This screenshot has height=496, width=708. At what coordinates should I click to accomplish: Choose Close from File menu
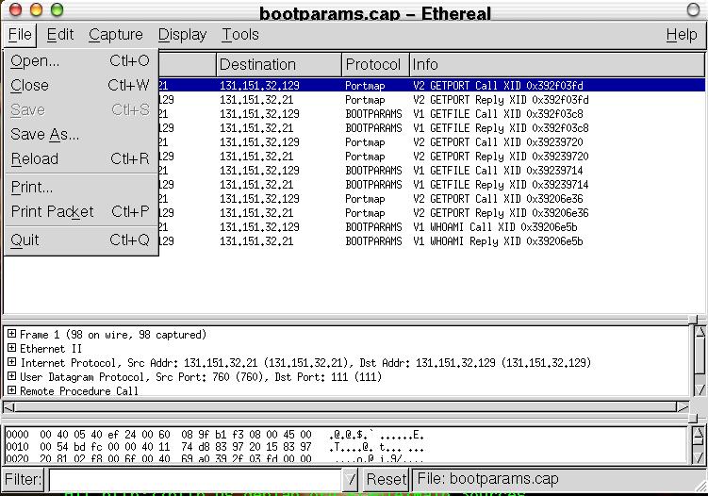point(80,86)
